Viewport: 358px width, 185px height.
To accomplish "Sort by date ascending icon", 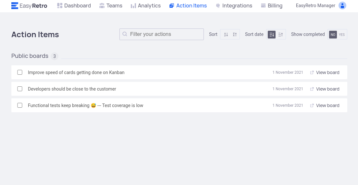I will click(x=280, y=34).
